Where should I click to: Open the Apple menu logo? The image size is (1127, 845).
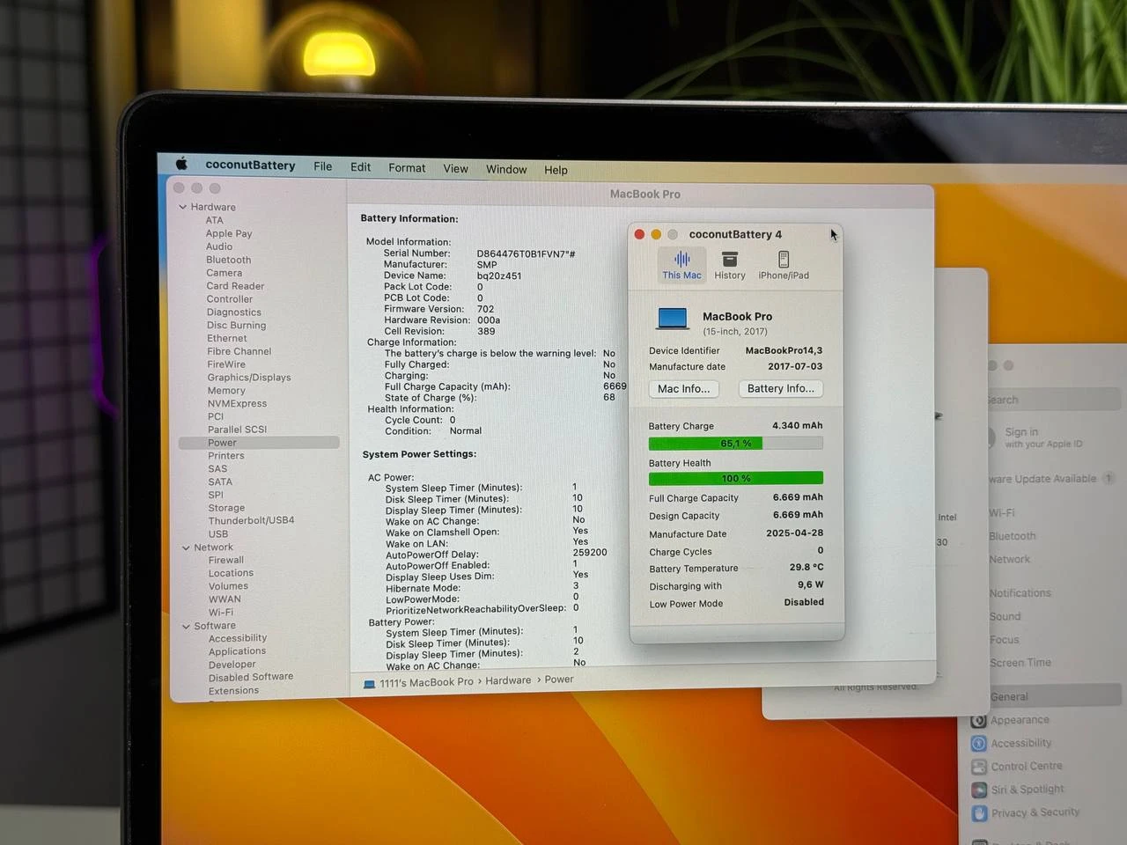click(x=182, y=164)
